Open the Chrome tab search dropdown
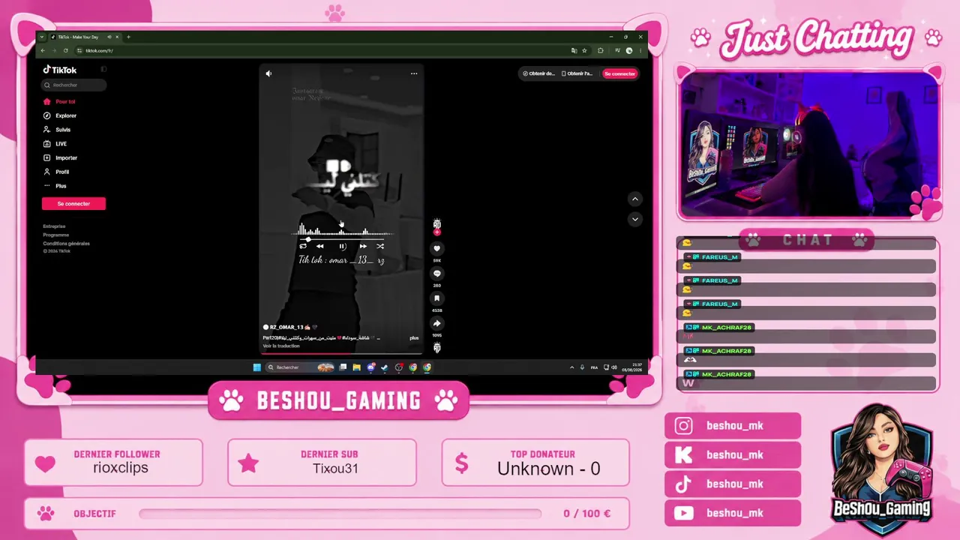960x540 pixels. click(x=42, y=37)
